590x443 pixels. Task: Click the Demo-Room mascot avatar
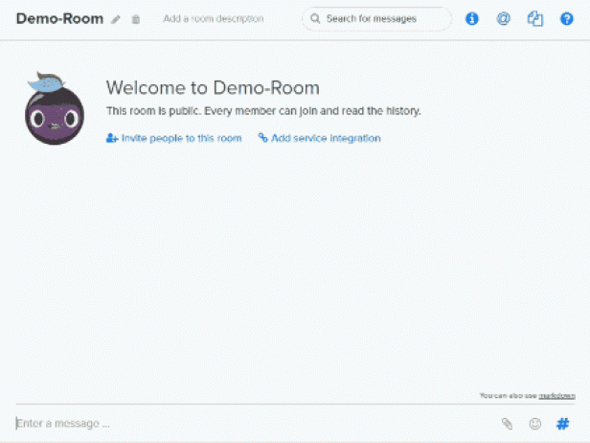pos(55,108)
